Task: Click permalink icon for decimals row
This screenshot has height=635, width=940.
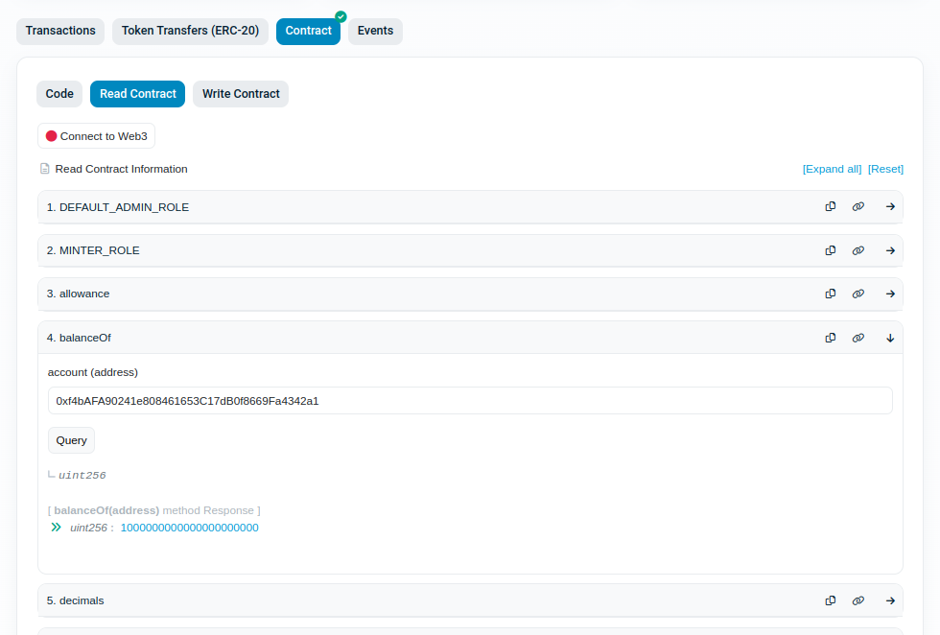Action: tap(858, 600)
